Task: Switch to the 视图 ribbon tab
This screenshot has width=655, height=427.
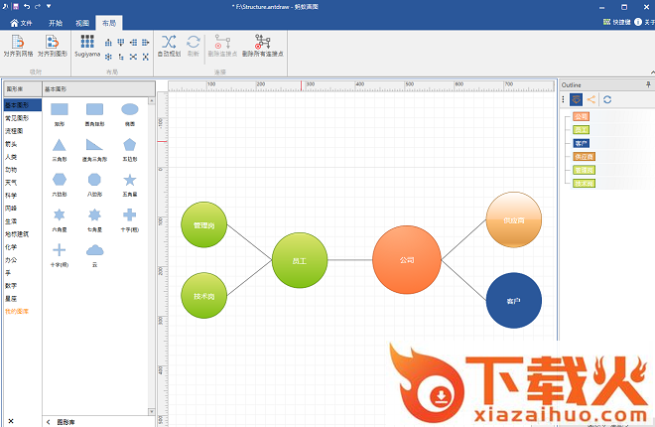Action: point(81,21)
